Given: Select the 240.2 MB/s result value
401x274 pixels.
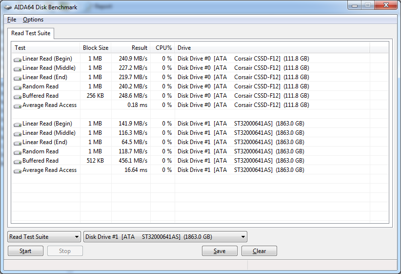Looking at the screenshot, I should click(x=133, y=86).
